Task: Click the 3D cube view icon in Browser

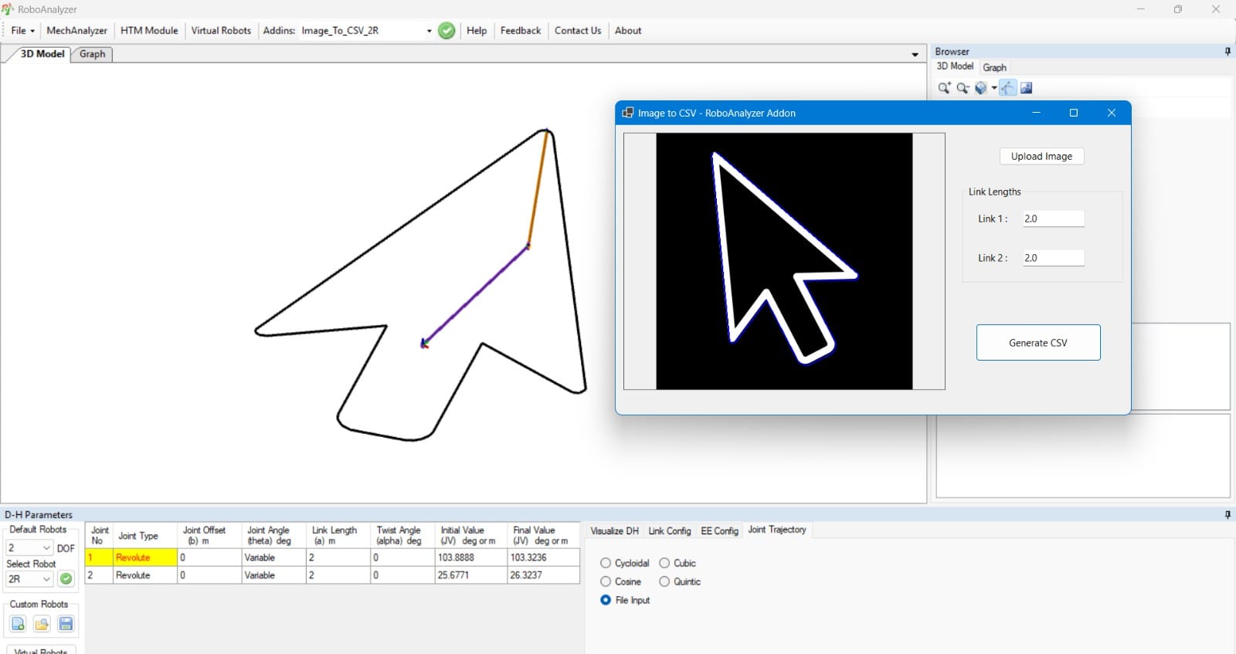Action: click(x=981, y=88)
